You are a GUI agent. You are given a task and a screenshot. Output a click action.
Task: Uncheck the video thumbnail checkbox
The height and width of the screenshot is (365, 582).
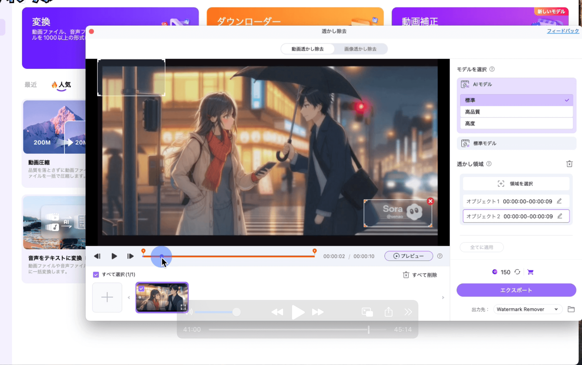point(141,289)
